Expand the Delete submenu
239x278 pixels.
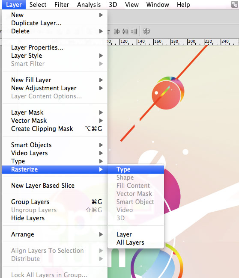[55, 31]
